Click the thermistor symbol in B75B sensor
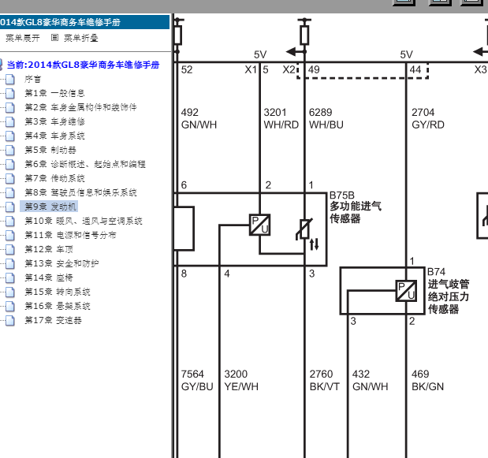The image size is (488, 458). coord(304,229)
